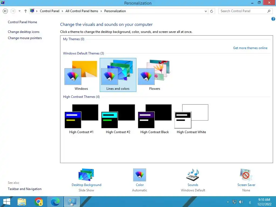
Task: Open the recent locations dropdown arrow
Action: (x=19, y=11)
